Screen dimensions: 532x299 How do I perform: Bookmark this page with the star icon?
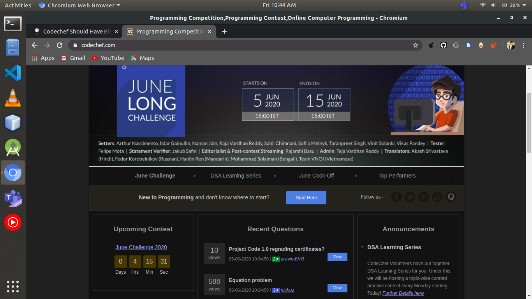point(416,45)
